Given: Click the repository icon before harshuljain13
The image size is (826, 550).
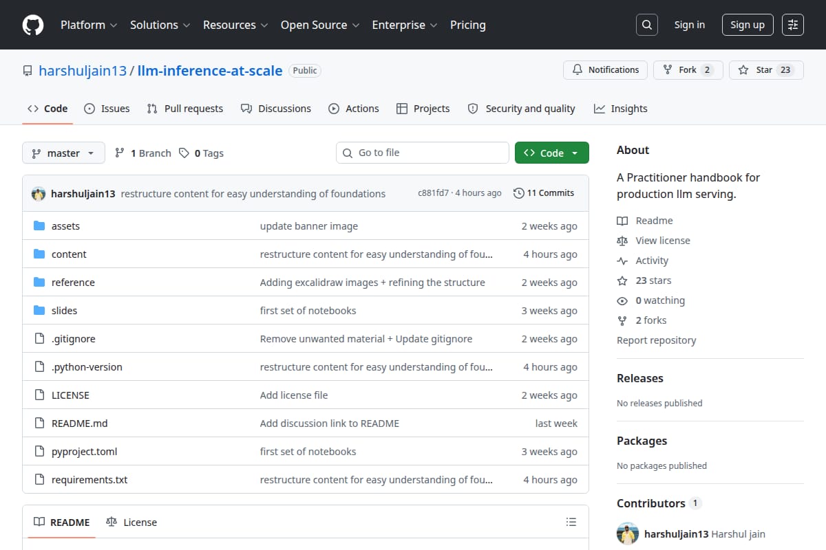Looking at the screenshot, I should point(28,71).
